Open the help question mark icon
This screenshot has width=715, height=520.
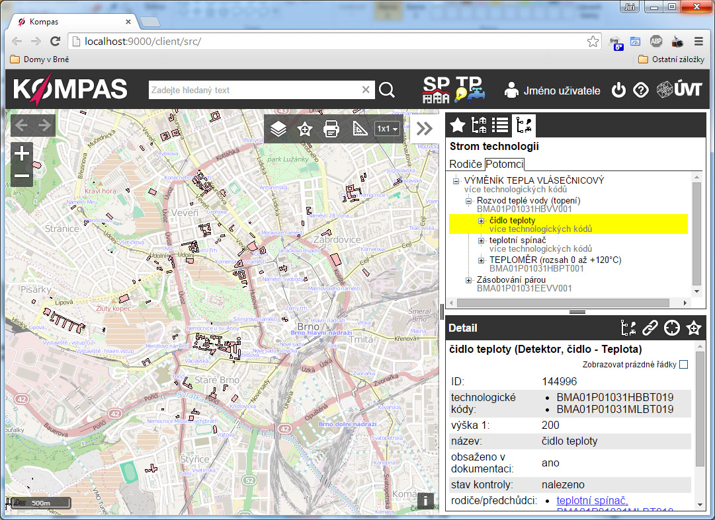click(x=640, y=91)
